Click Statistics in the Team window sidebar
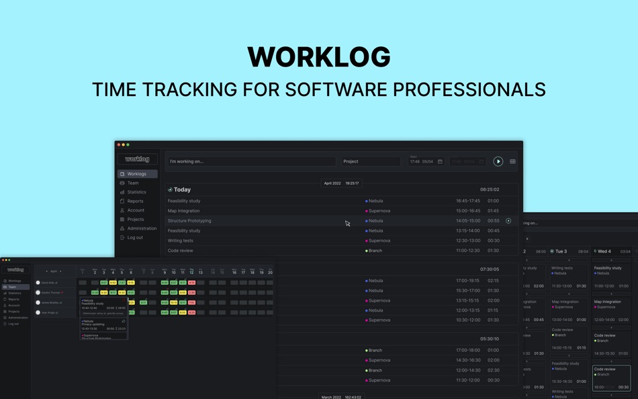Screen dimensions: 638x399 tap(15, 293)
